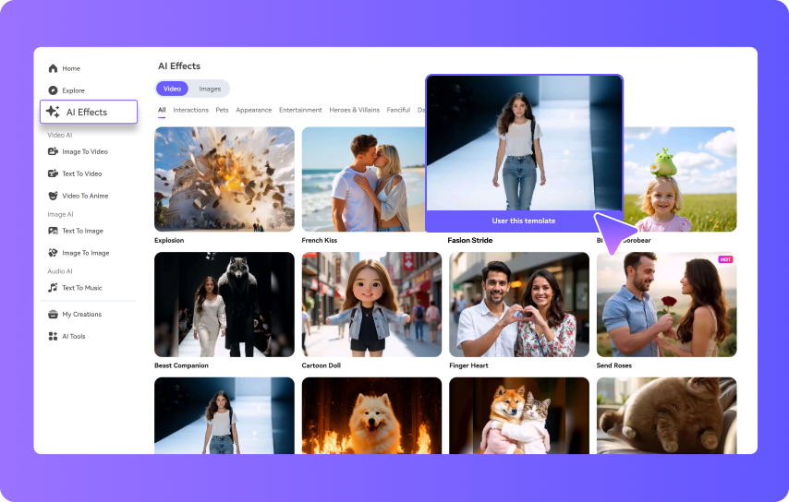Screen dimensions: 789x502
Task: Open the chubby cat thumbnail
Action: pos(667,415)
